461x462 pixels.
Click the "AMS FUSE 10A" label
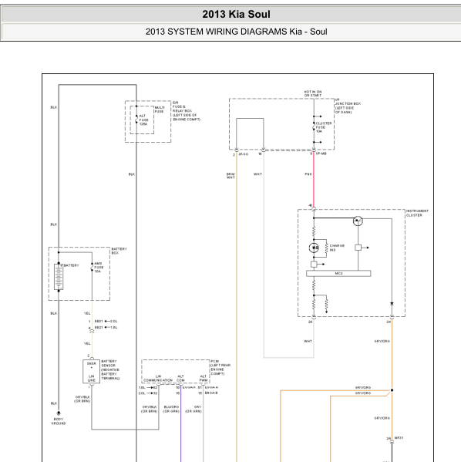pyautogui.click(x=99, y=268)
